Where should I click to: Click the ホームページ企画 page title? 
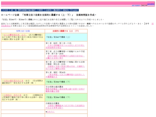(x=49, y=15)
